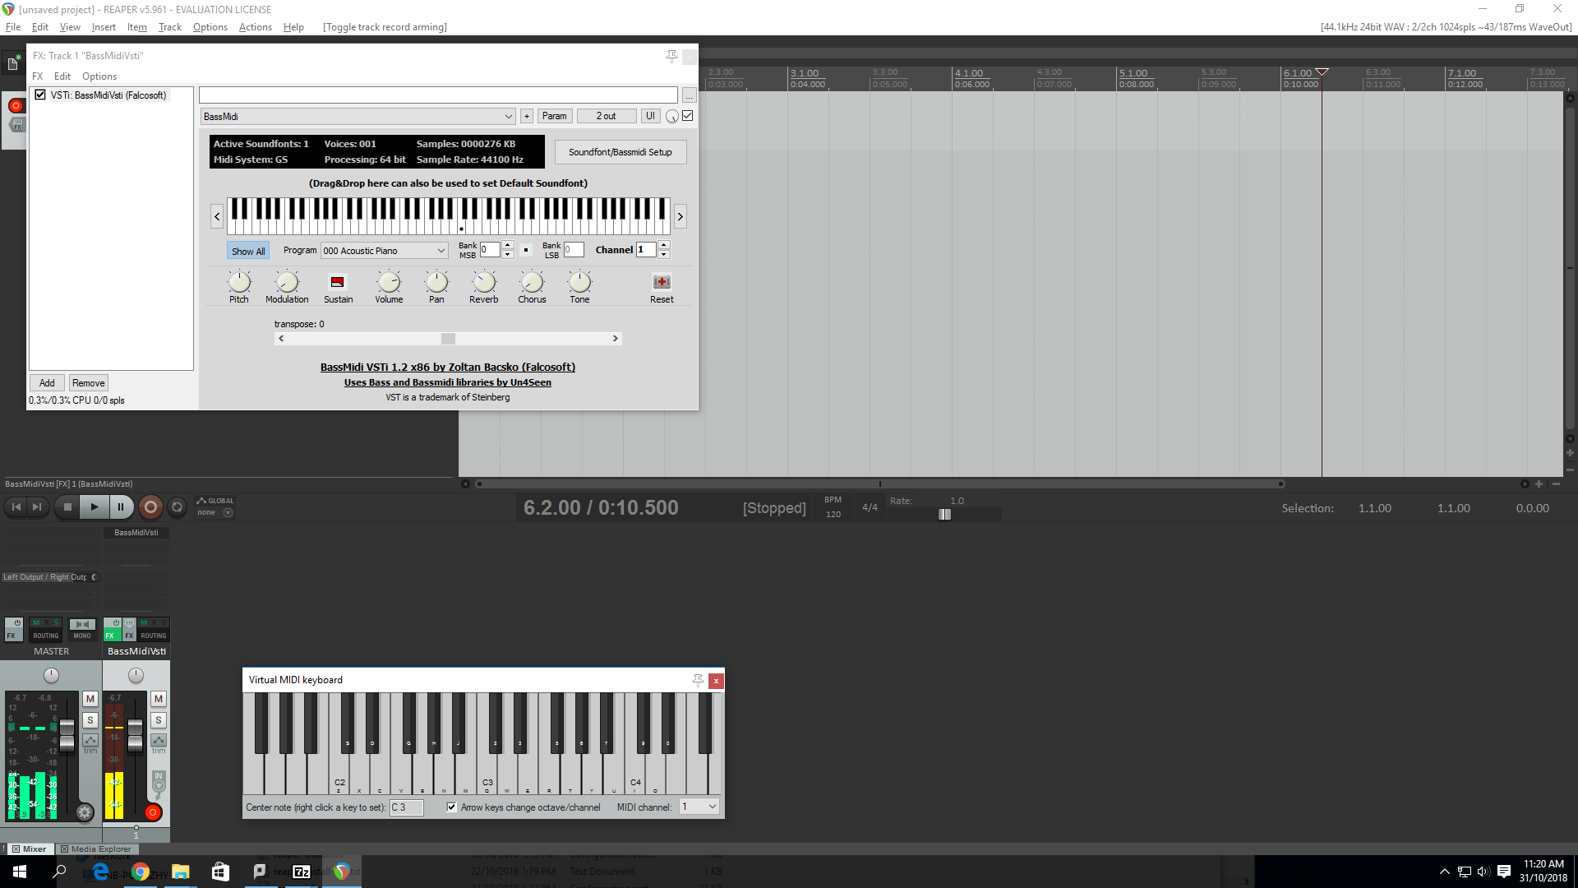Open the Insert menu
1578x888 pixels.
tap(104, 27)
